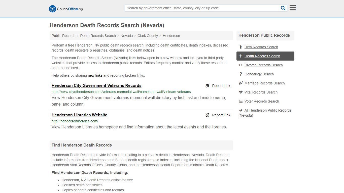Click 'Copies of death certificates and records' item
The image size is (344, 193).
click(x=93, y=190)
